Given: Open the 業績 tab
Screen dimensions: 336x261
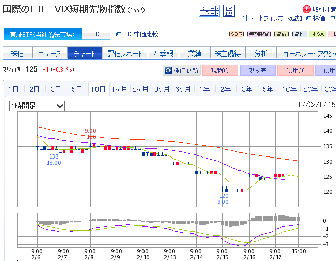Looking at the screenshot, I should coord(195,54).
